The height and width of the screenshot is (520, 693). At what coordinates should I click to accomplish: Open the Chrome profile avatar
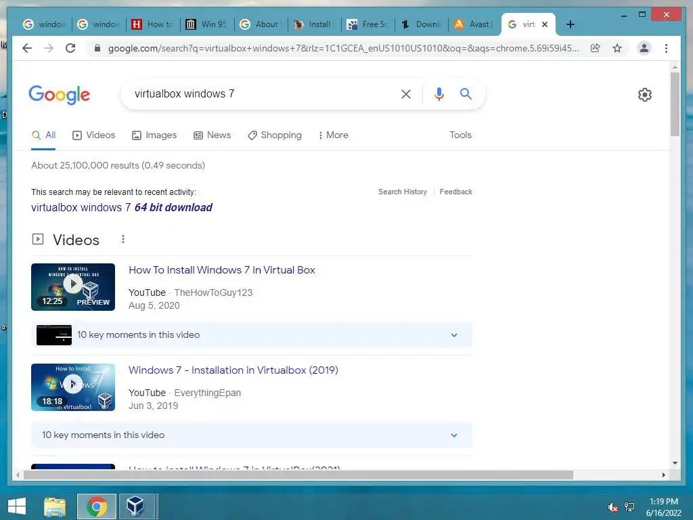(644, 48)
